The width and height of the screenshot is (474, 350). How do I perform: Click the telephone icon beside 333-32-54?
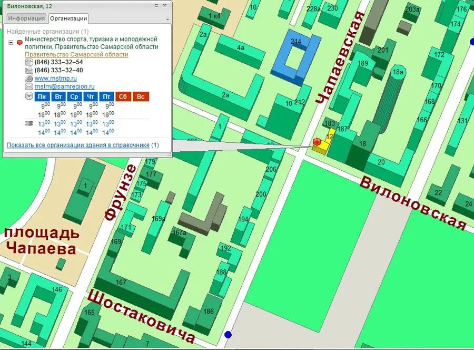tap(29, 62)
